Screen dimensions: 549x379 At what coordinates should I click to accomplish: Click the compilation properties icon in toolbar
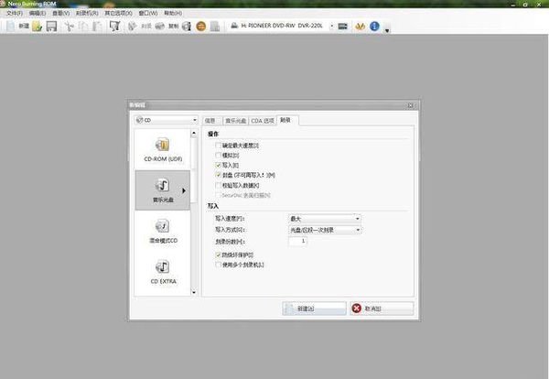point(114,26)
